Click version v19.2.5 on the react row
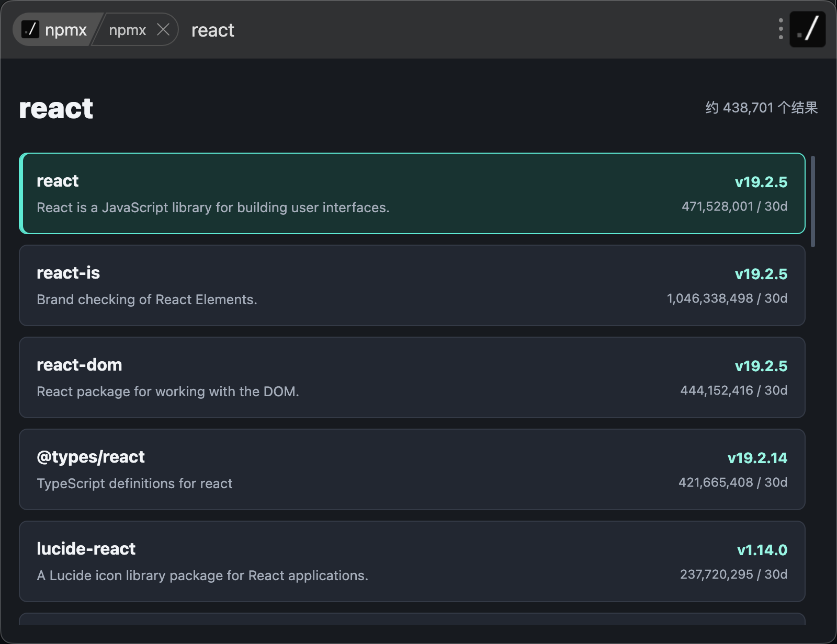The height and width of the screenshot is (644, 837). [761, 182]
